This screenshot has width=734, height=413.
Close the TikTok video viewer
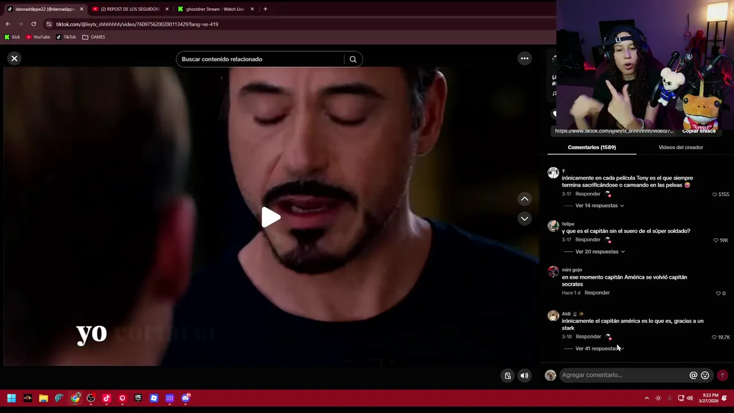[14, 59]
